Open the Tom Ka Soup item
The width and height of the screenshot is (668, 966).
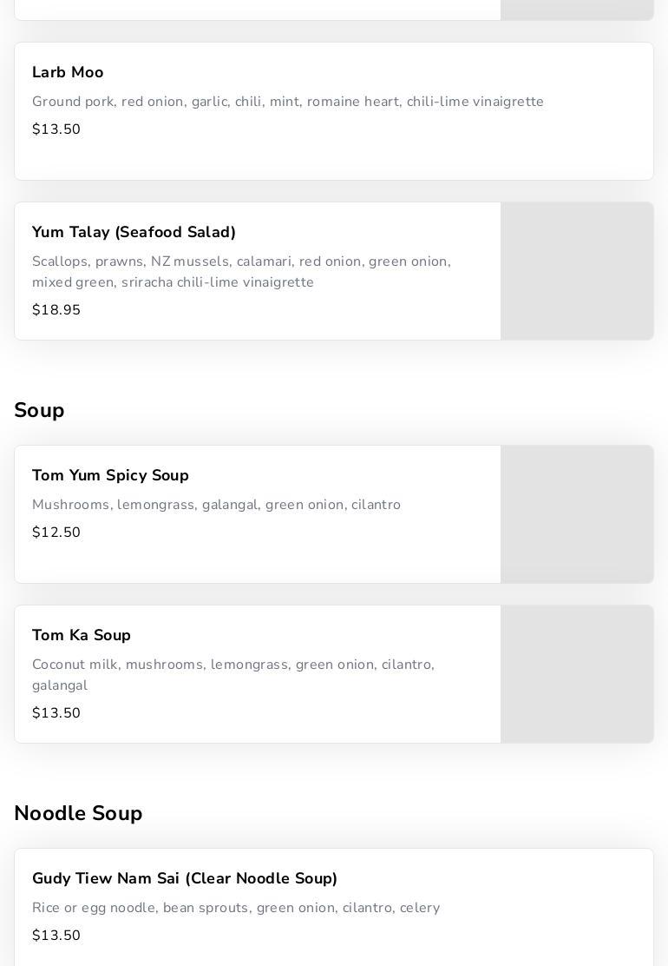[x=82, y=636]
